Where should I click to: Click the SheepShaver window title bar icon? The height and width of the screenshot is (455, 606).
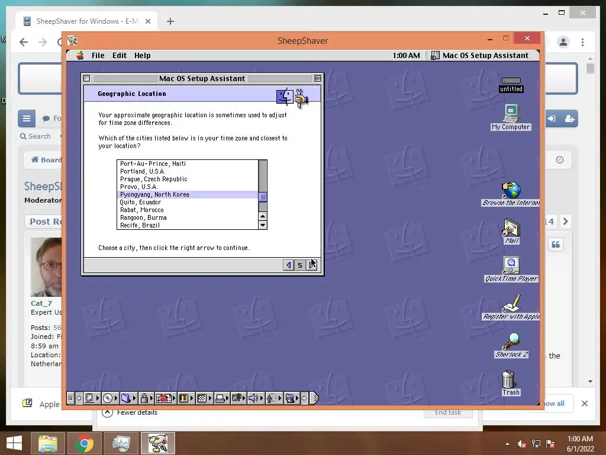point(72,40)
